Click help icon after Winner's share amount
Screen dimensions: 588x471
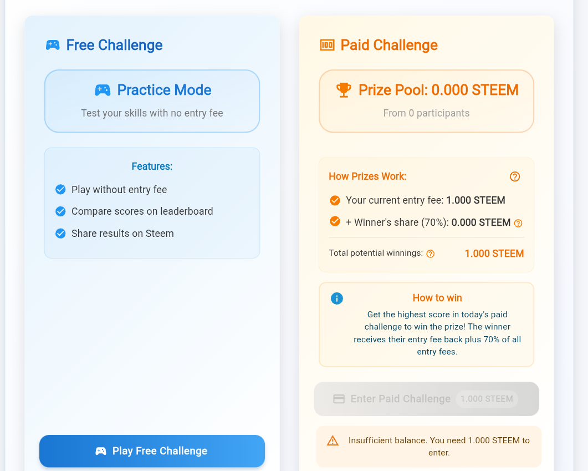click(518, 224)
